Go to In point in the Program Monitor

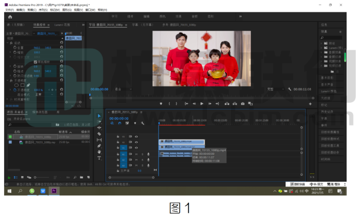(x=186, y=104)
